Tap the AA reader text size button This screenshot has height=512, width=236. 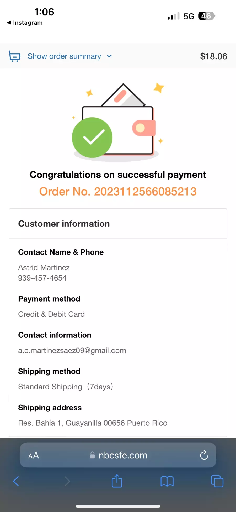[34, 455]
